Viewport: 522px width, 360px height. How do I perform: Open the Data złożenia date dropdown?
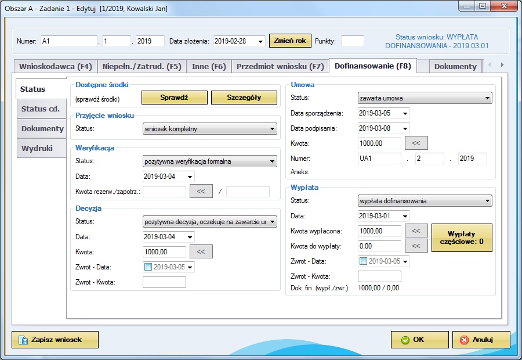tap(260, 41)
